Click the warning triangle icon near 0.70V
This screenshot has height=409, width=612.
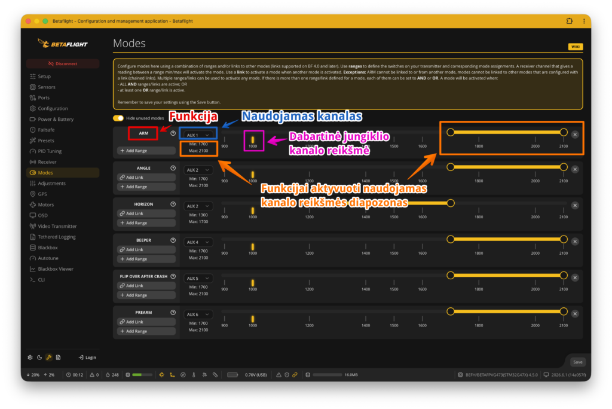pos(279,375)
